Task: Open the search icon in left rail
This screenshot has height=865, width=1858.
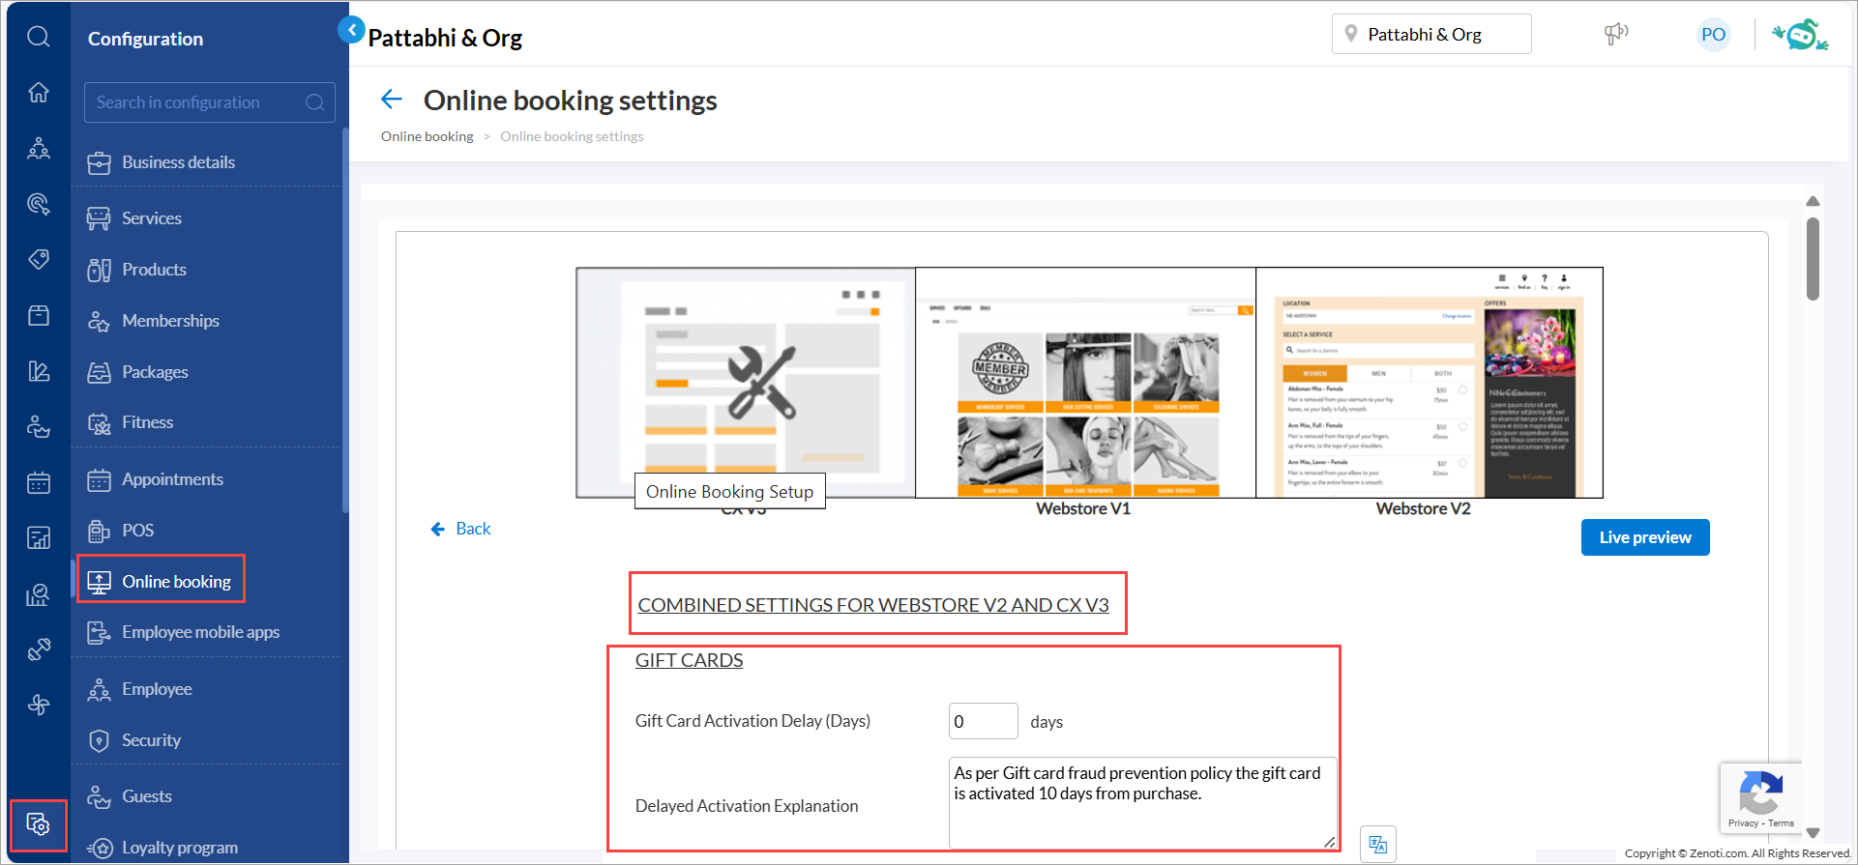Action: tap(39, 37)
